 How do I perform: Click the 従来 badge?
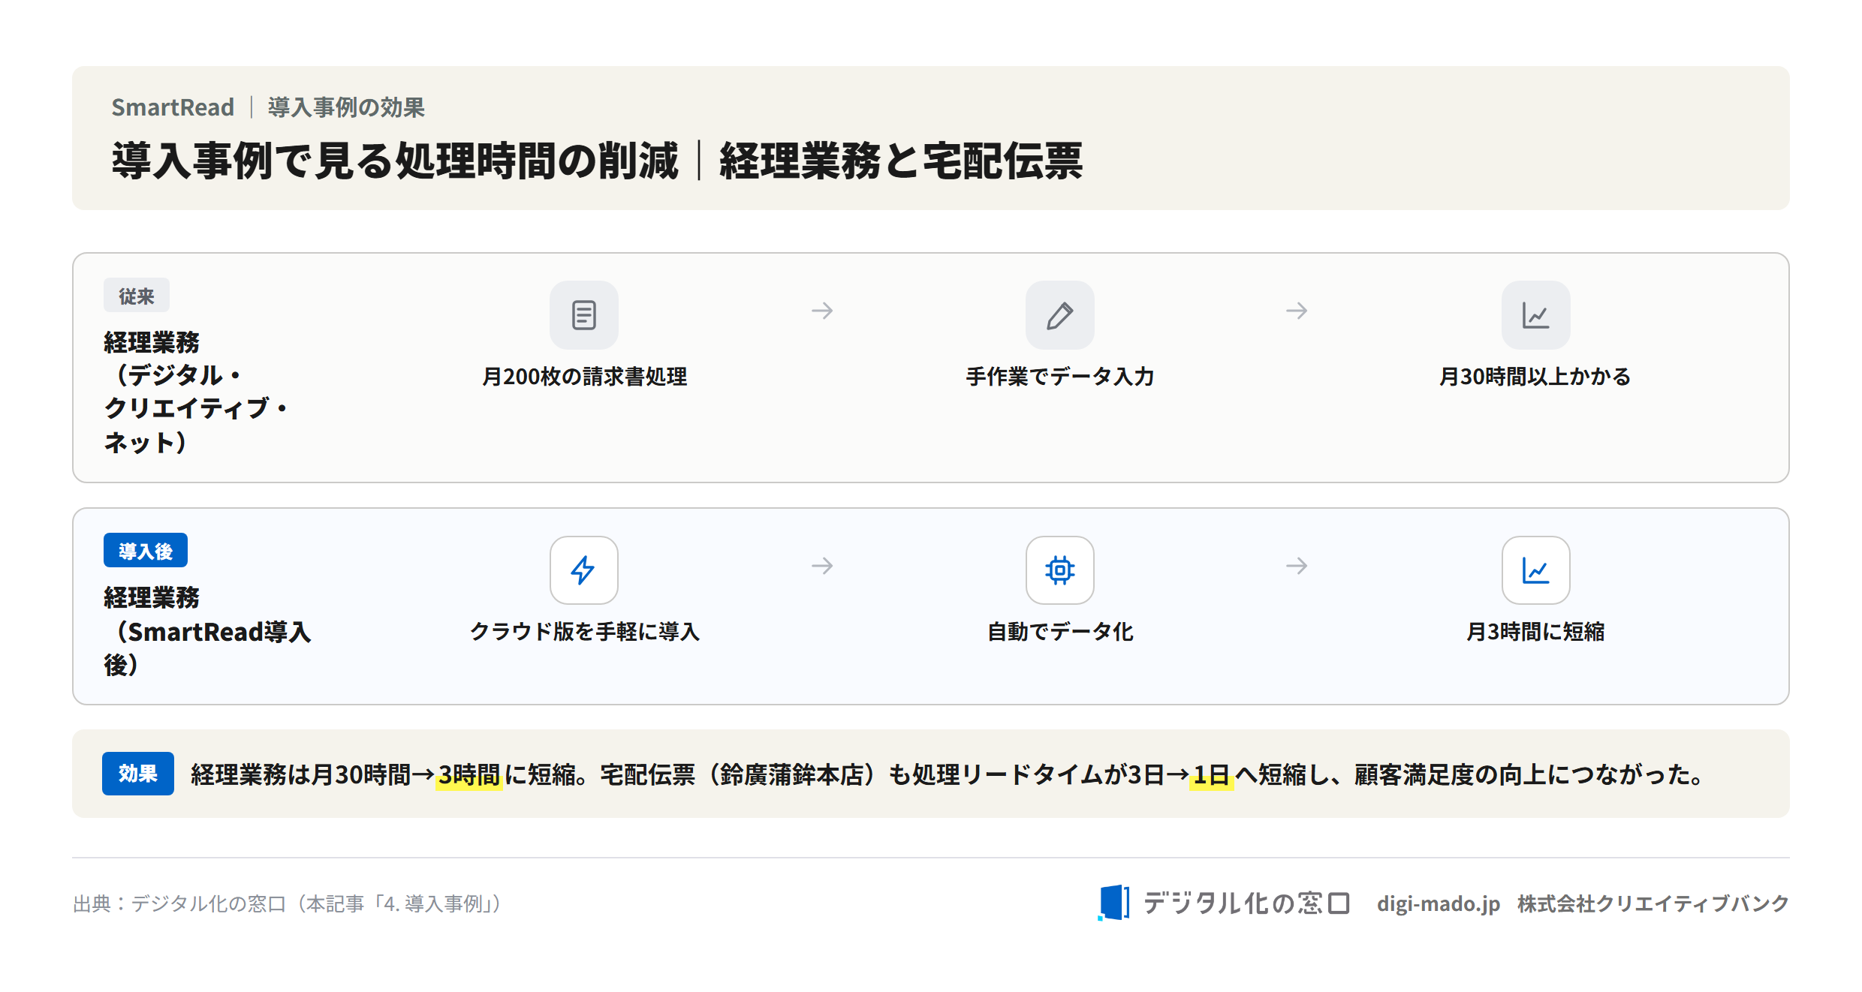(137, 296)
